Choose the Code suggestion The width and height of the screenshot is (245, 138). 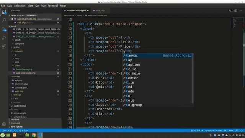[x=157, y=91]
